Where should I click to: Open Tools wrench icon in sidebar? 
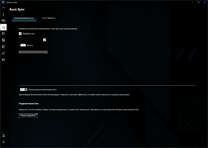point(3,47)
